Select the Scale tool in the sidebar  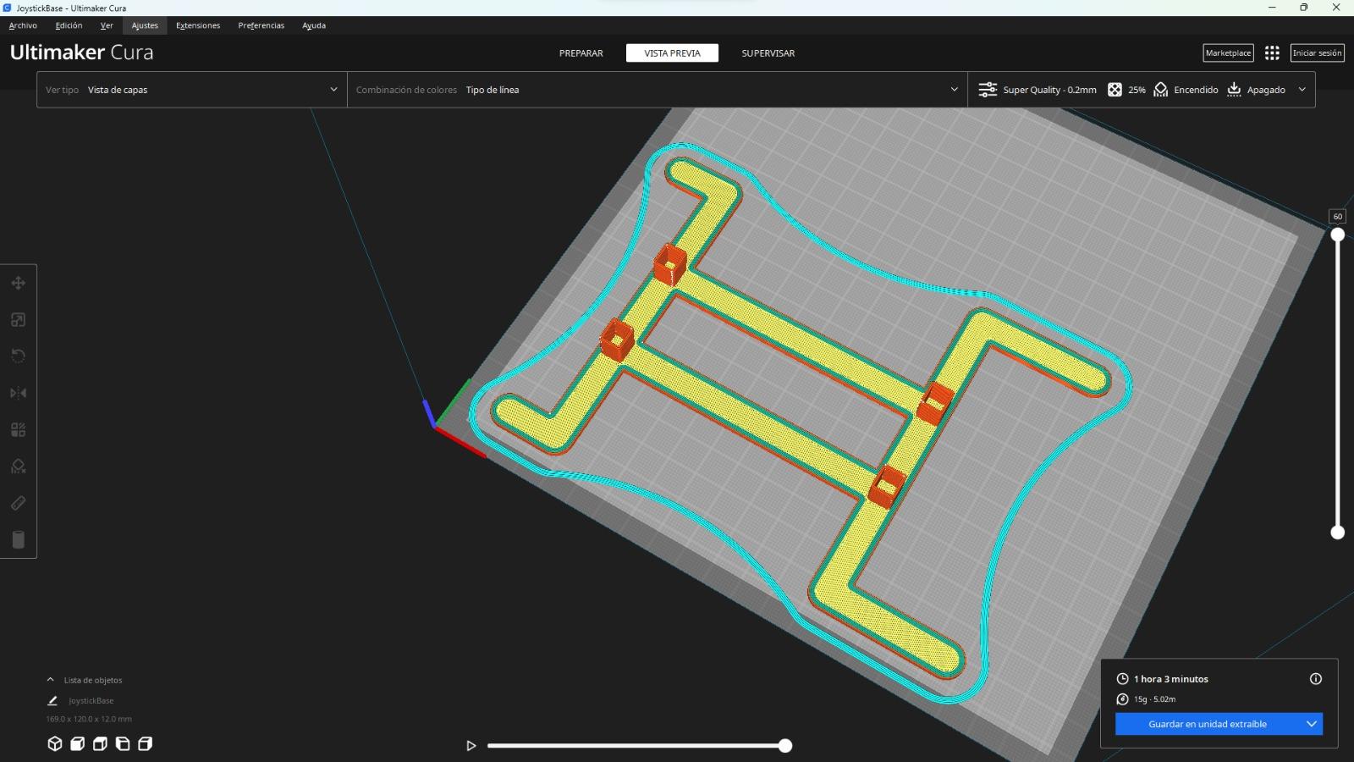pos(18,319)
